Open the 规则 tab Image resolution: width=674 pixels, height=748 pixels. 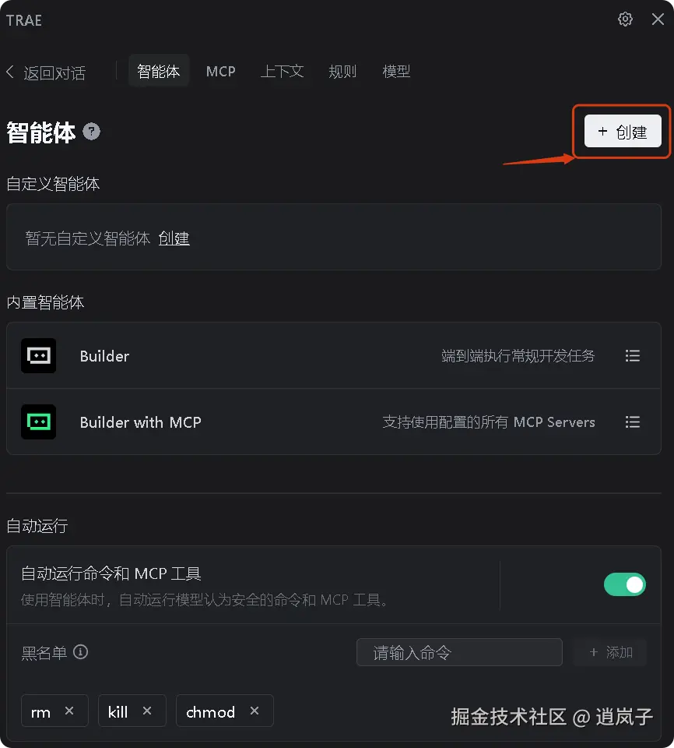click(x=342, y=72)
